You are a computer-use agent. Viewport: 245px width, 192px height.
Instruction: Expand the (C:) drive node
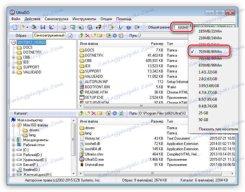14,150
